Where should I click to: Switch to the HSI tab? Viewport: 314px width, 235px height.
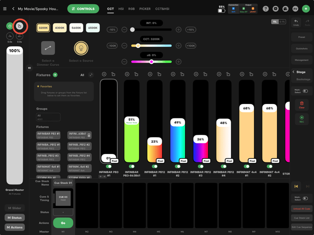click(121, 9)
